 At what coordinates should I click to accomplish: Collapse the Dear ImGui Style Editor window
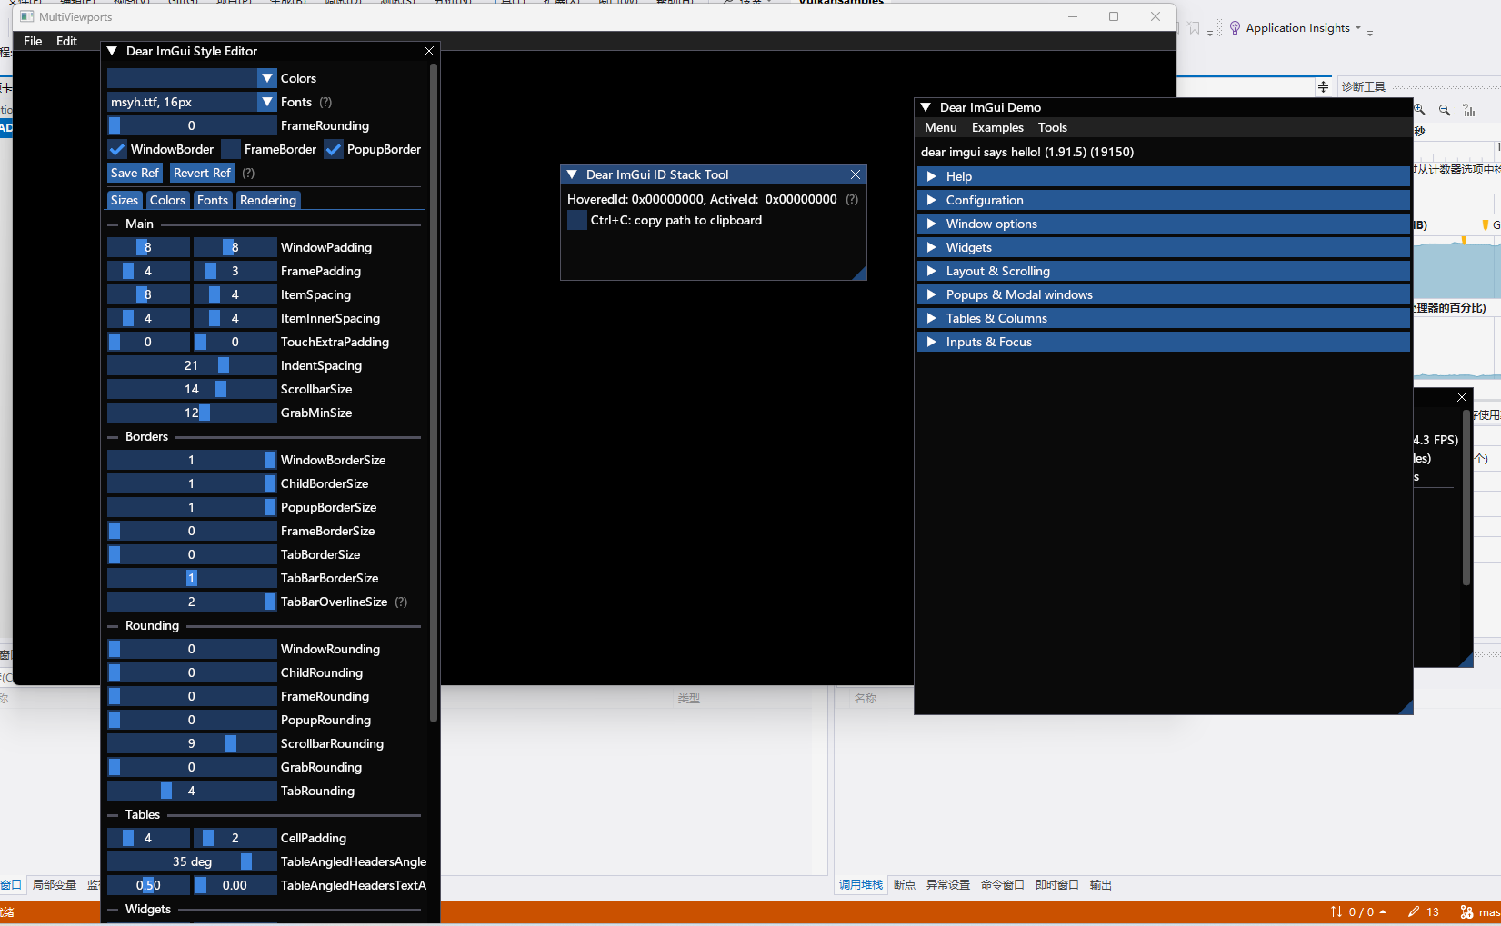pos(113,52)
